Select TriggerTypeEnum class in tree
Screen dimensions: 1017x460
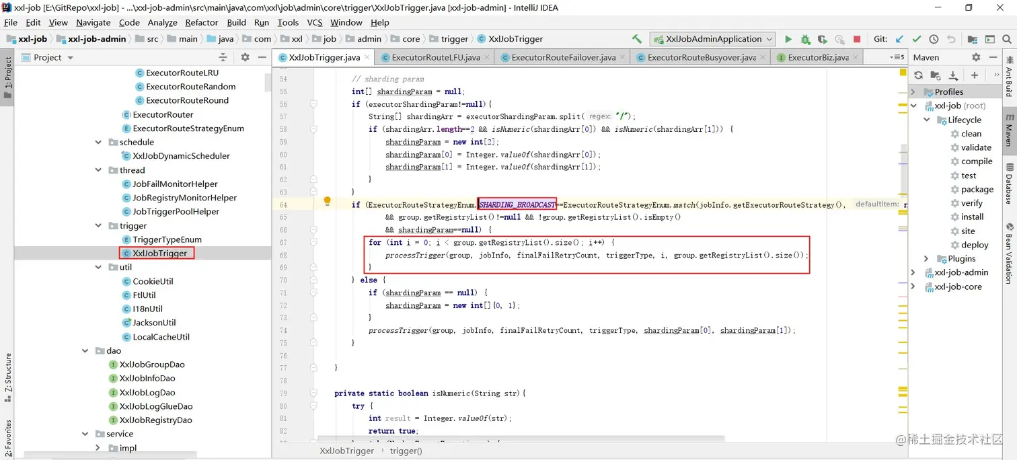tap(167, 239)
